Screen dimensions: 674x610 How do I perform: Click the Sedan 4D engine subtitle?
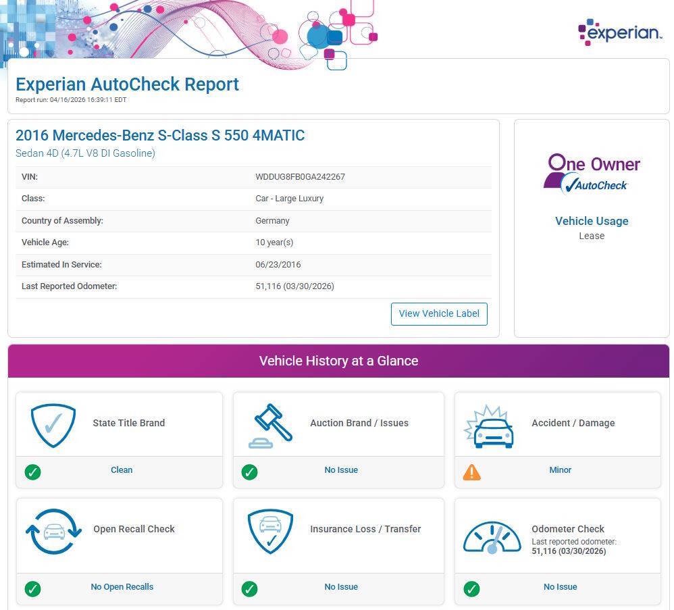point(85,153)
